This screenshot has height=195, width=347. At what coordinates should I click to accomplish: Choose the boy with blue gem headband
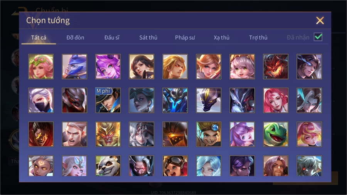pos(209,134)
